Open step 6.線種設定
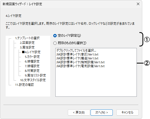 (x=32, y=61)
